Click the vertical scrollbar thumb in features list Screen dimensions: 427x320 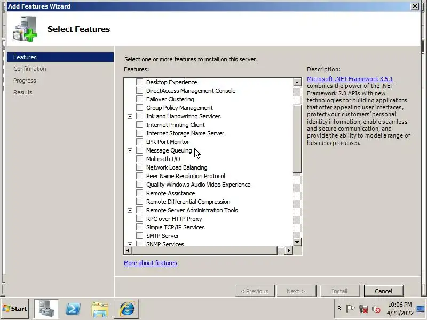pyautogui.click(x=297, y=139)
